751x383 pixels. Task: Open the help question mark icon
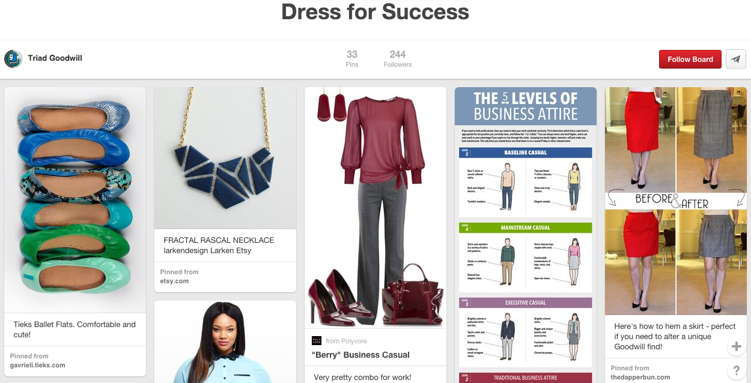tap(736, 369)
